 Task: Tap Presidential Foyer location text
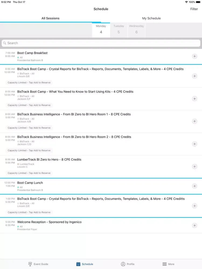point(27,229)
